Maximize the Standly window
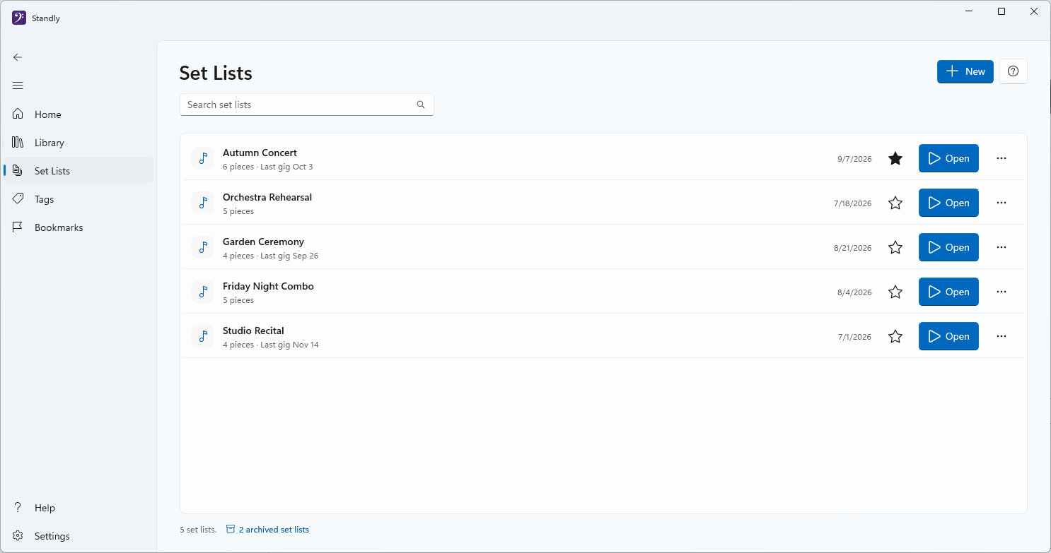1051x553 pixels. coord(1001,11)
